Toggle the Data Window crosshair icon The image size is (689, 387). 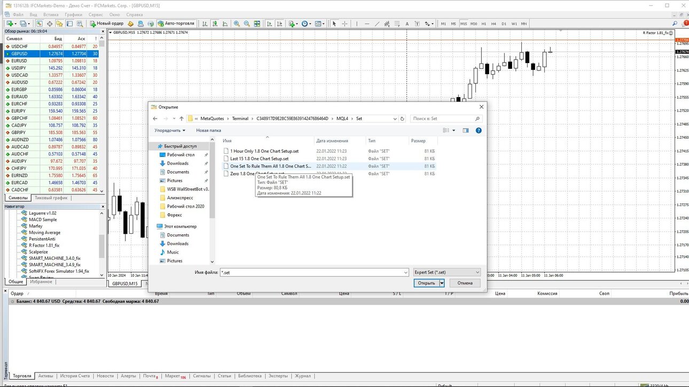pos(50,23)
